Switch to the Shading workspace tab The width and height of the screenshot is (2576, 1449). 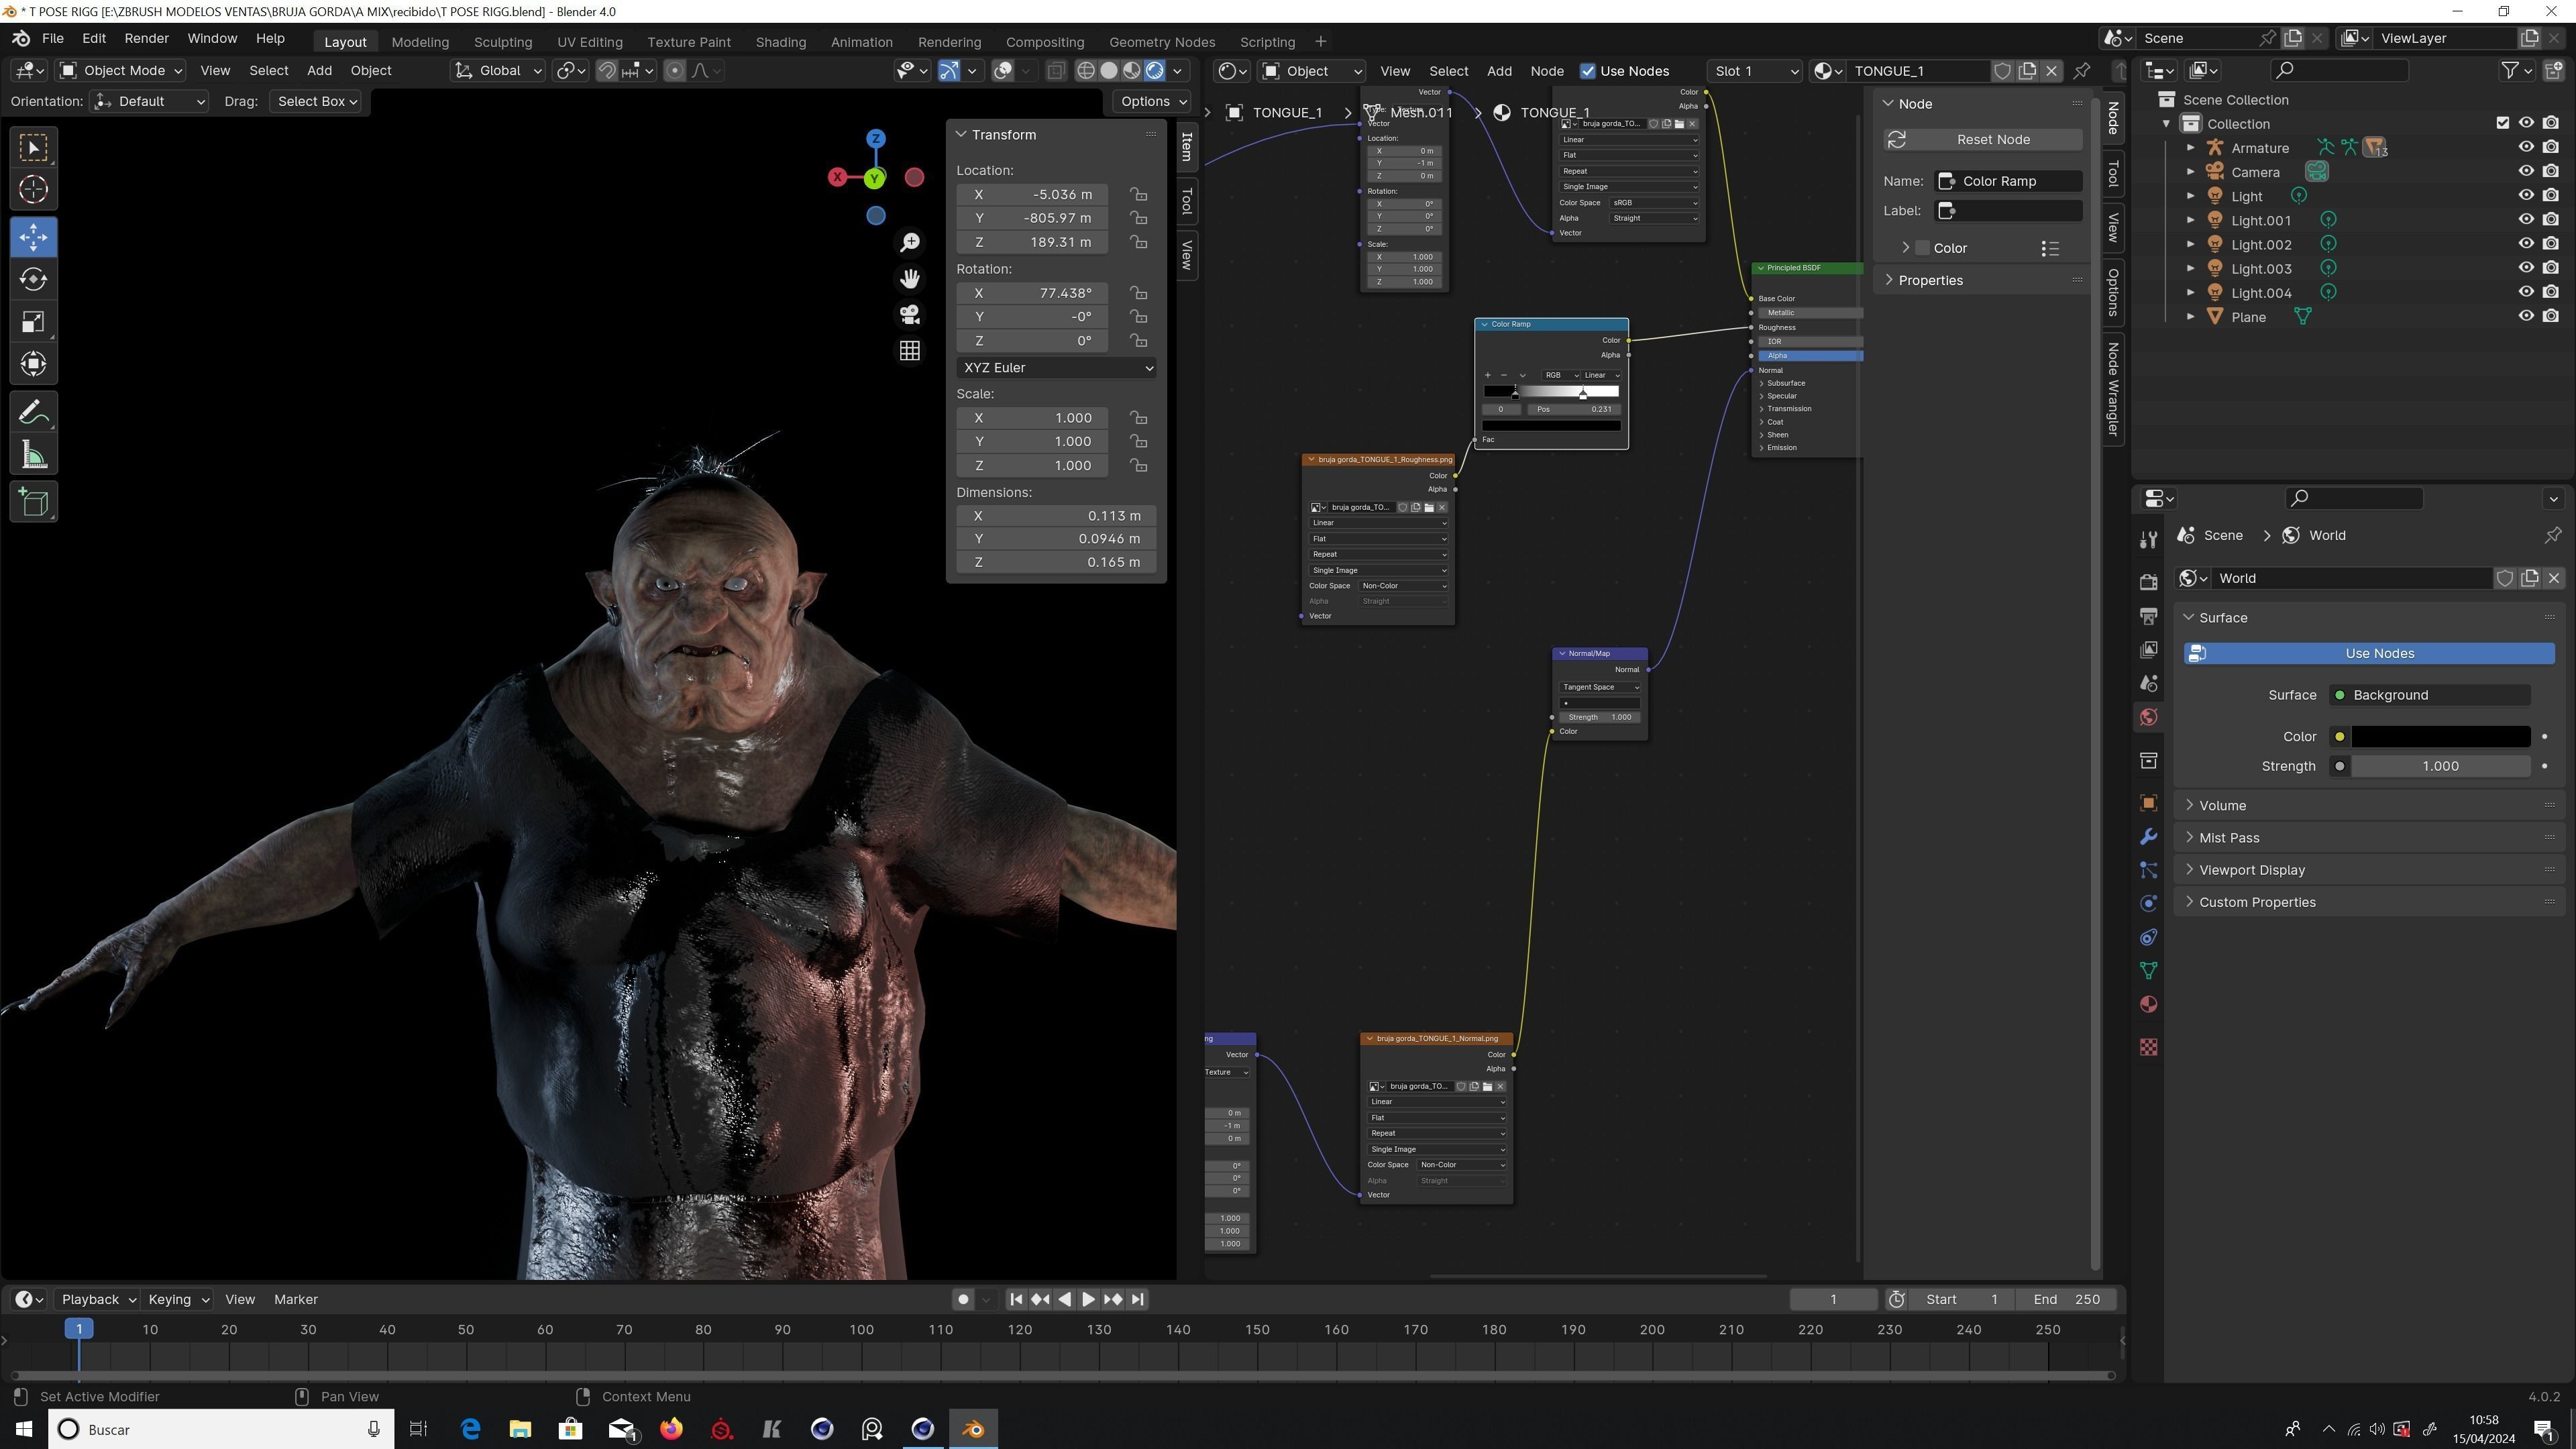point(780,42)
